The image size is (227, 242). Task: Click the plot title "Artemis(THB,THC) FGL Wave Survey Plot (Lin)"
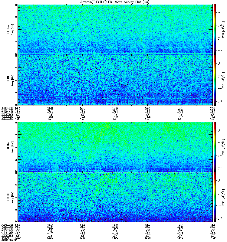[115, 2]
